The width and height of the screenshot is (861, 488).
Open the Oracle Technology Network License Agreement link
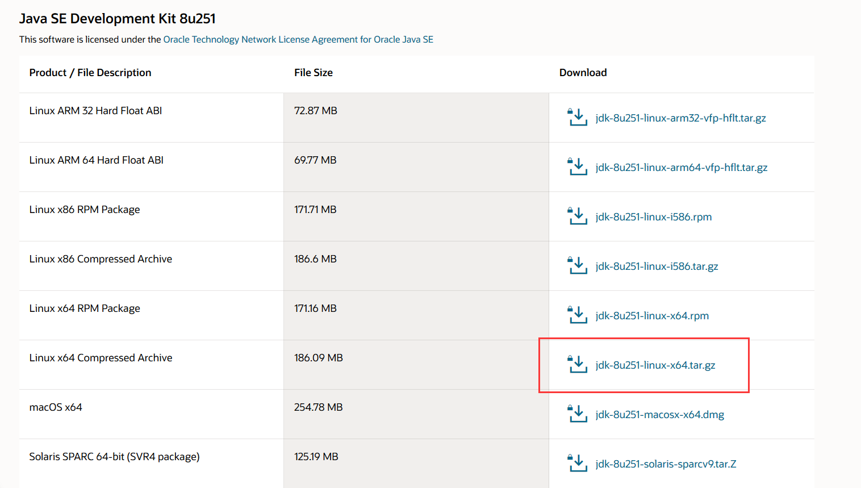(x=298, y=40)
